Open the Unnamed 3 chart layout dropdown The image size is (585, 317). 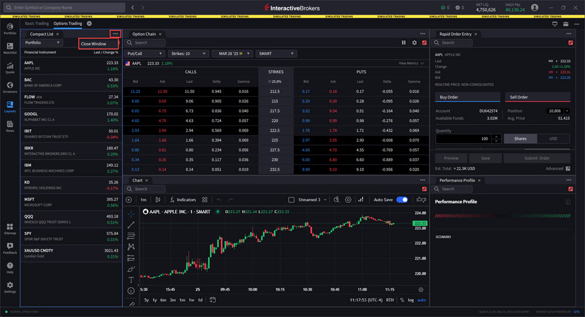tap(313, 200)
